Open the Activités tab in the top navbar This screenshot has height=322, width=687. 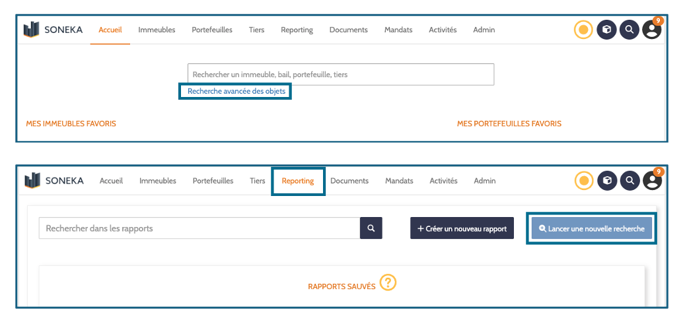(443, 30)
